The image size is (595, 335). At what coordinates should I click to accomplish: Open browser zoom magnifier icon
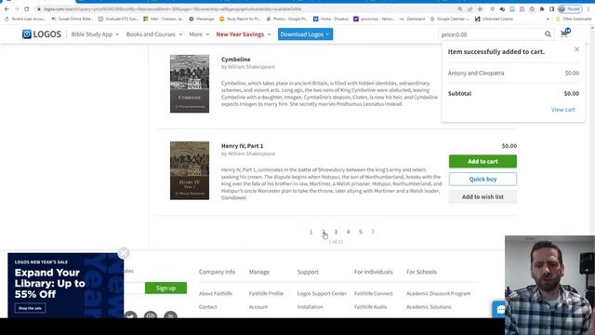[460, 8]
